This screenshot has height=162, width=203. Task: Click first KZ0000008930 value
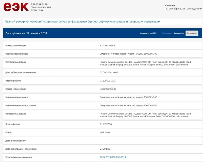108,45
